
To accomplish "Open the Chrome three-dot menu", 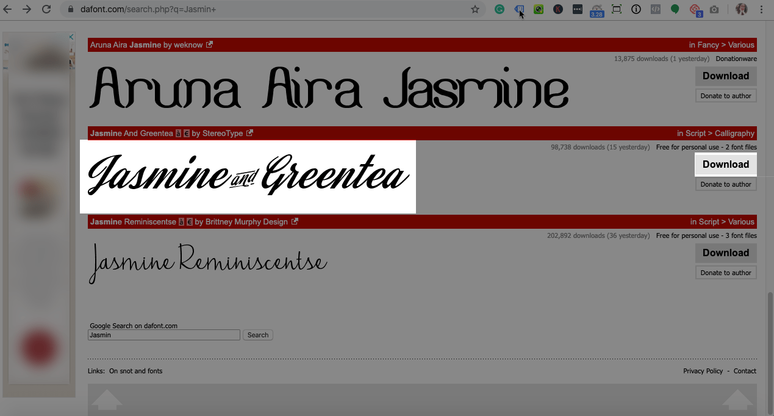I will coord(762,9).
